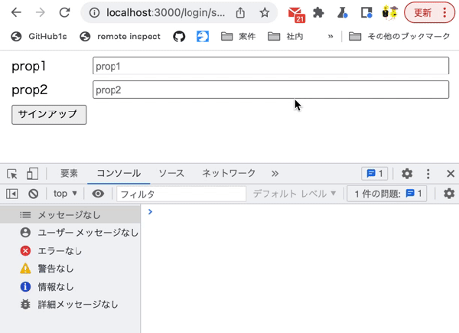This screenshot has height=333, width=459.
Task: Open console settings gear icon
Action: (x=449, y=194)
